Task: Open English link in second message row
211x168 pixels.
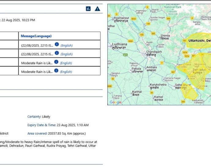Action: (66, 54)
